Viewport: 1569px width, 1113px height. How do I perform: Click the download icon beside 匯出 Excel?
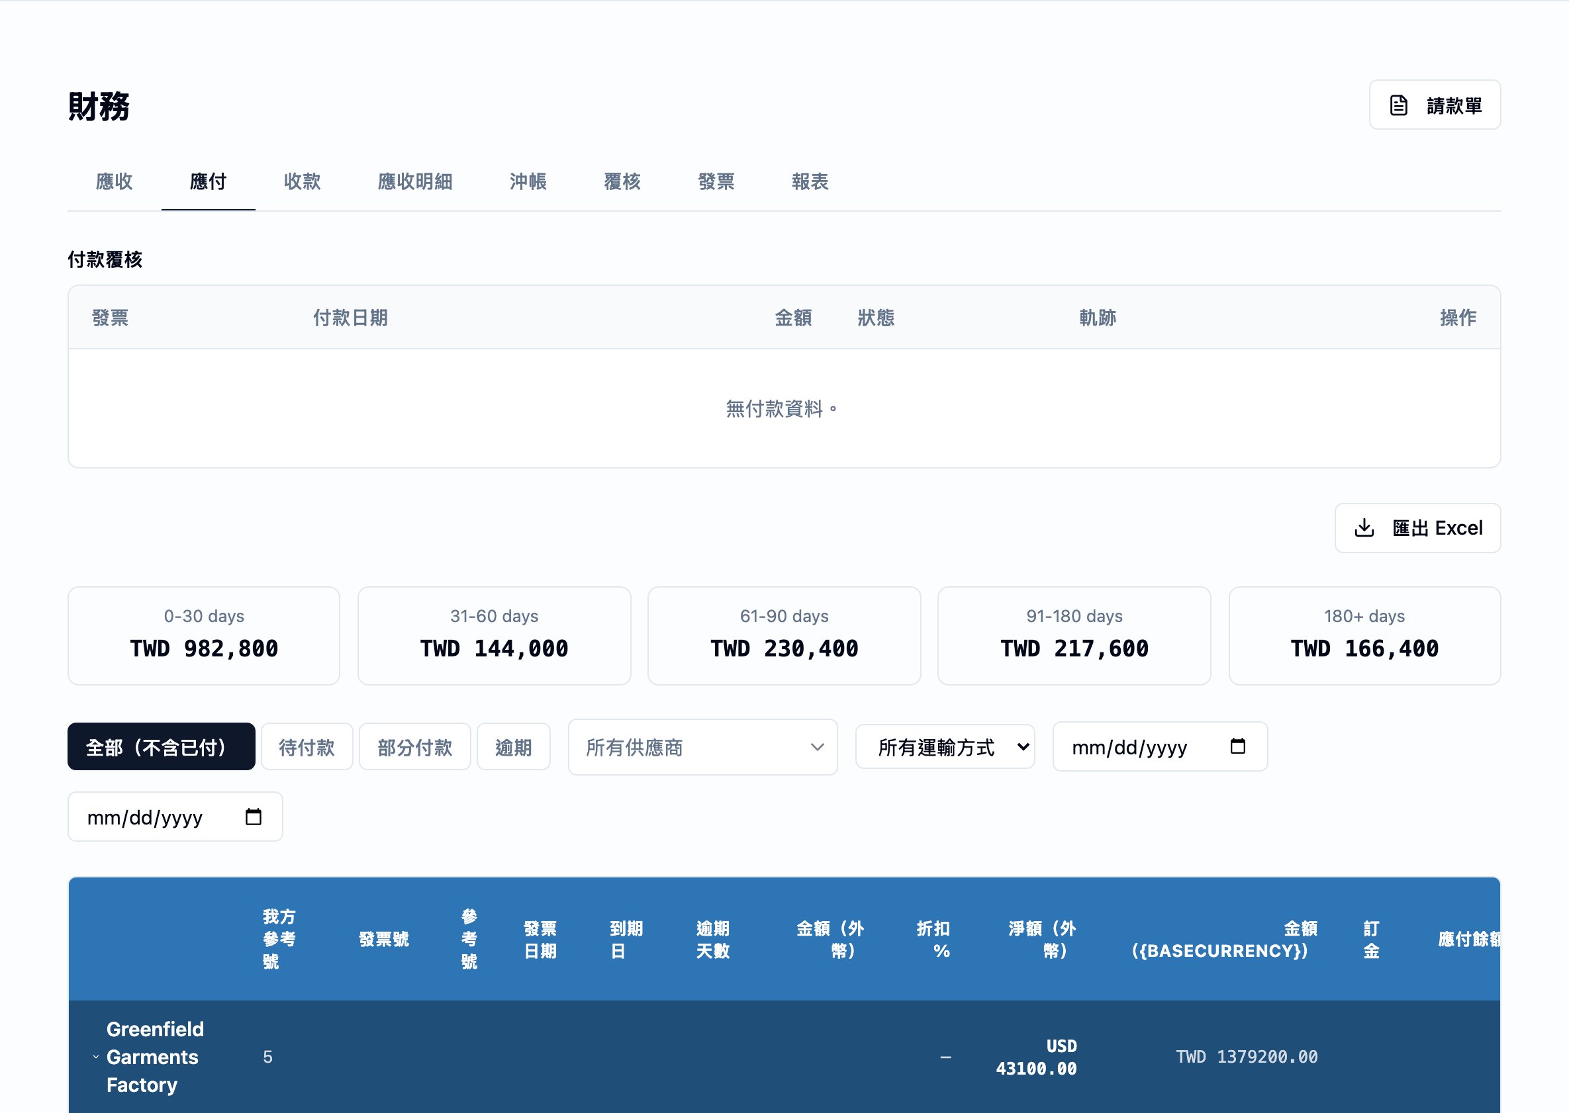coord(1364,528)
